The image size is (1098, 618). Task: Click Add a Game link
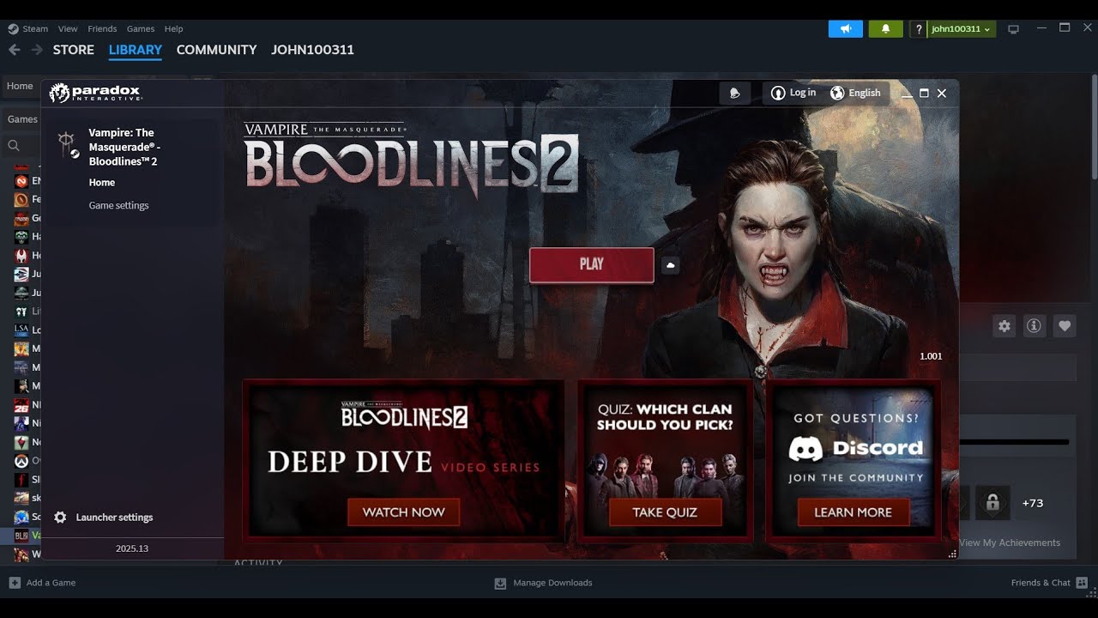pyautogui.click(x=51, y=583)
